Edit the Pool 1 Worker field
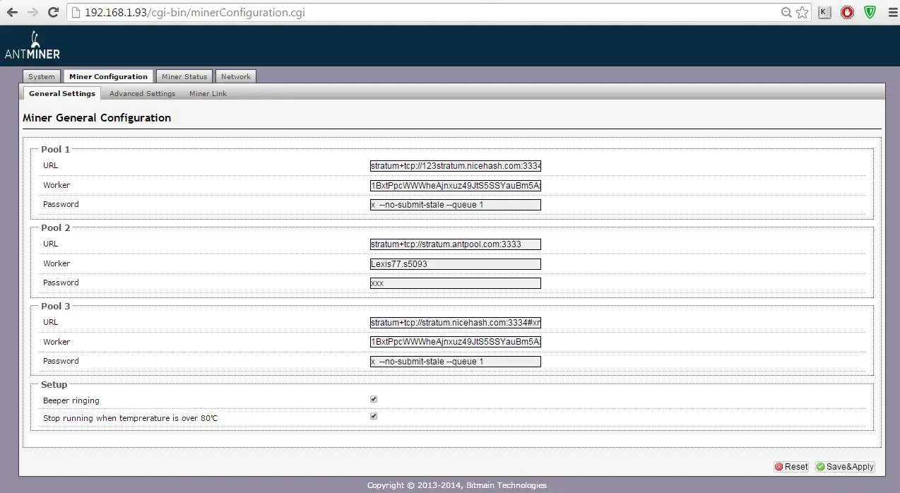The height and width of the screenshot is (493, 900). click(456, 186)
